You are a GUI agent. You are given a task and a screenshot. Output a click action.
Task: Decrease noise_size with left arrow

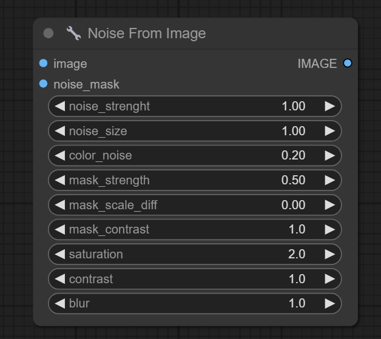click(x=59, y=131)
